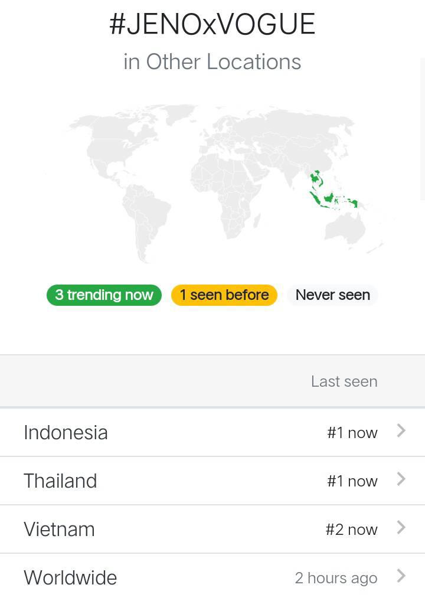The height and width of the screenshot is (601, 425).
Task: Select the Indonesia location row
Action: tap(212, 432)
